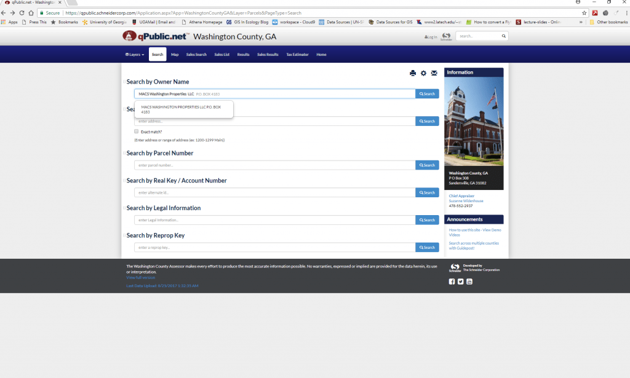The height and width of the screenshot is (378, 630).
Task: Open the Facebook icon in footer
Action: pos(452,282)
